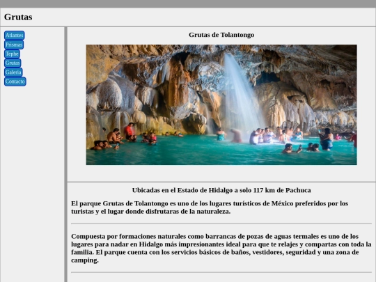The width and height of the screenshot is (376, 282).
Task: Click the Grutas sidebar button
Action: coord(13,63)
